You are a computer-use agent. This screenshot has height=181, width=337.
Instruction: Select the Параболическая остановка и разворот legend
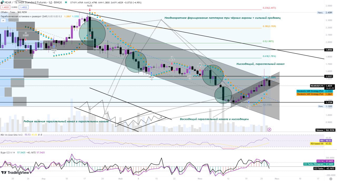(x=31, y=16)
